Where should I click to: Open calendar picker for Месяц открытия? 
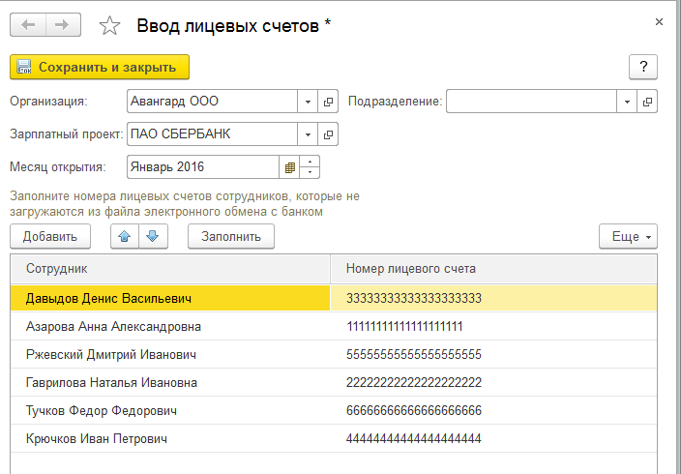[x=288, y=167]
